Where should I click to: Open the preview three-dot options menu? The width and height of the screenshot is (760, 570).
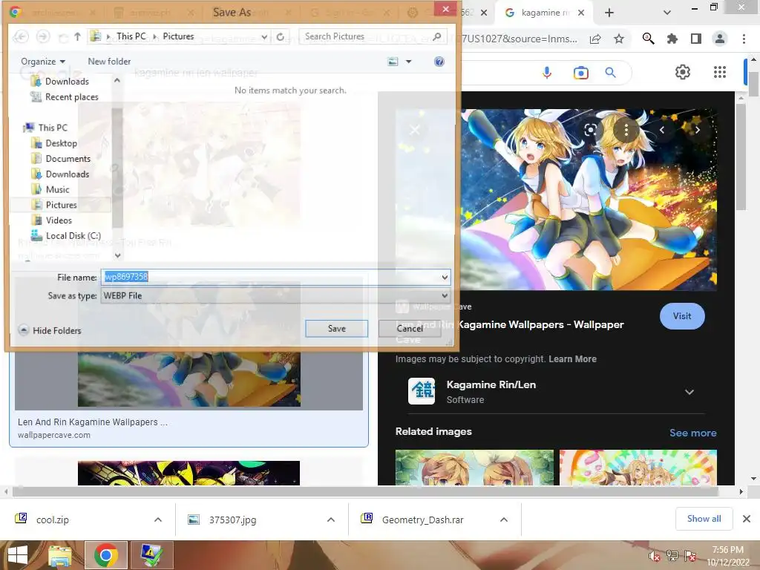(x=626, y=130)
